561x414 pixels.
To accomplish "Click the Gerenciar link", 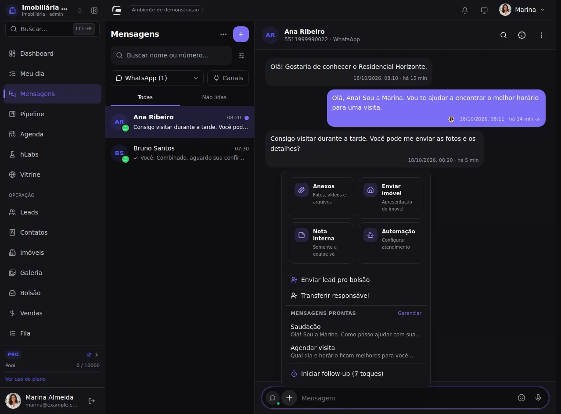I will (x=410, y=313).
